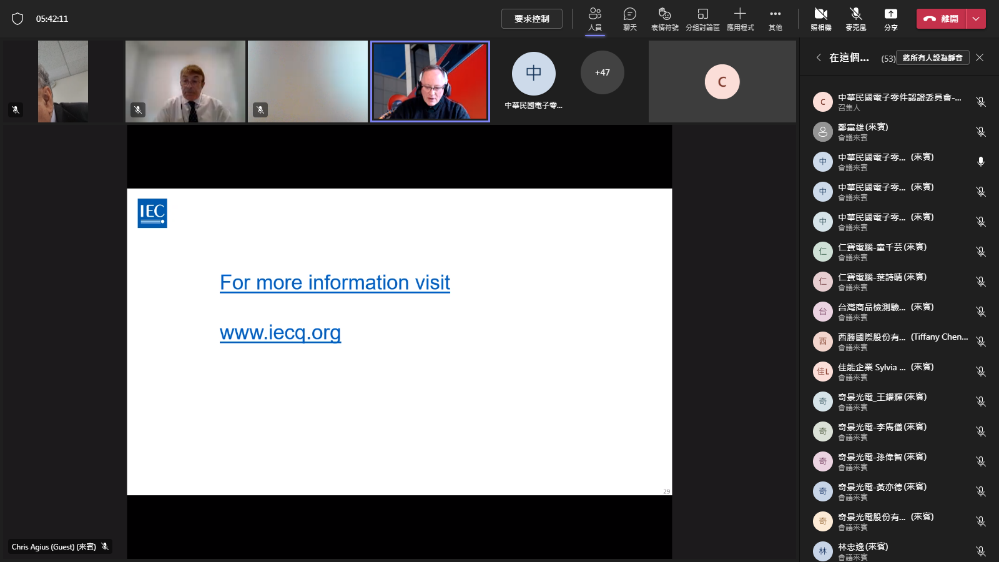The width and height of the screenshot is (999, 562).
Task: Unmute the microphone (麥克風)
Action: click(856, 19)
